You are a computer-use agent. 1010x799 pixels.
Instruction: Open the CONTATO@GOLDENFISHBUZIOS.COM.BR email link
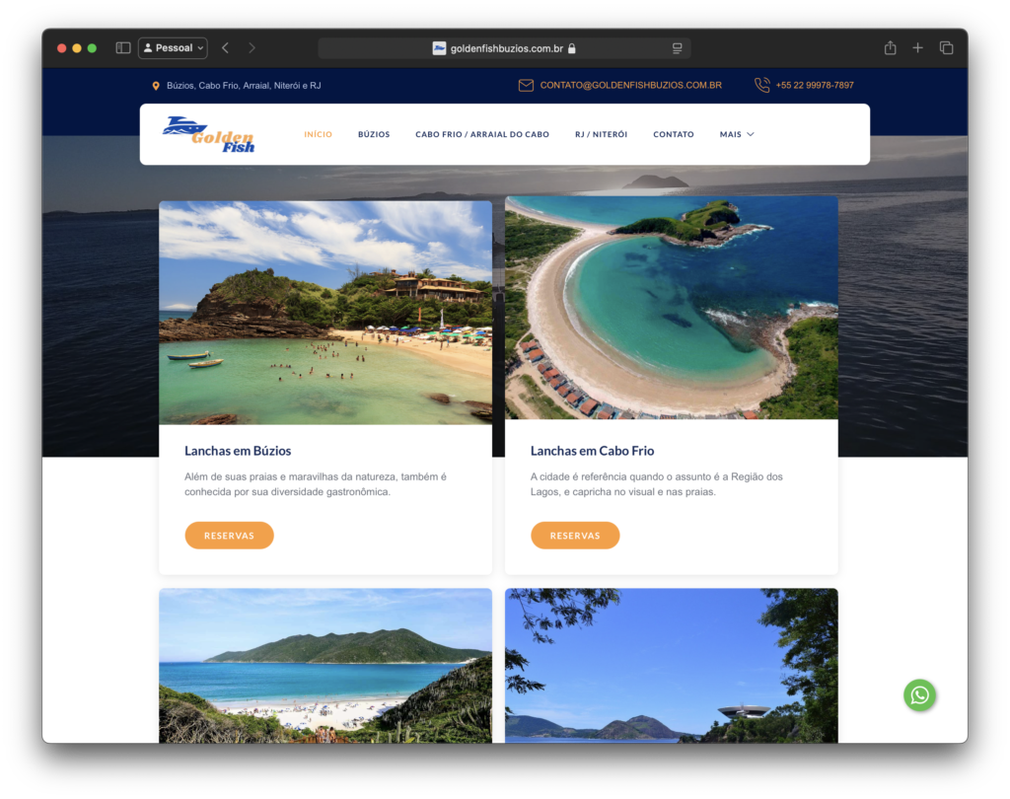click(x=630, y=85)
